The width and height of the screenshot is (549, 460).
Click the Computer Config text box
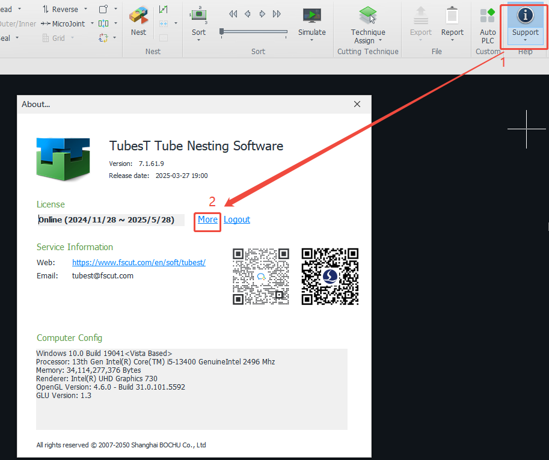[x=192, y=389]
